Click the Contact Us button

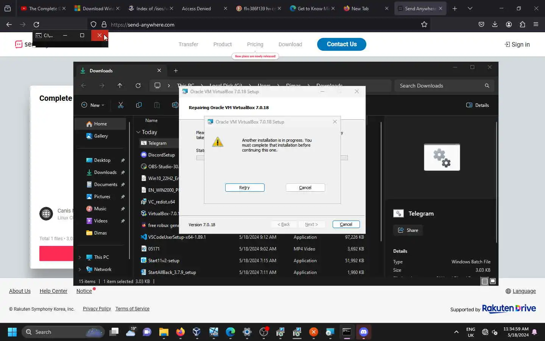(x=342, y=44)
